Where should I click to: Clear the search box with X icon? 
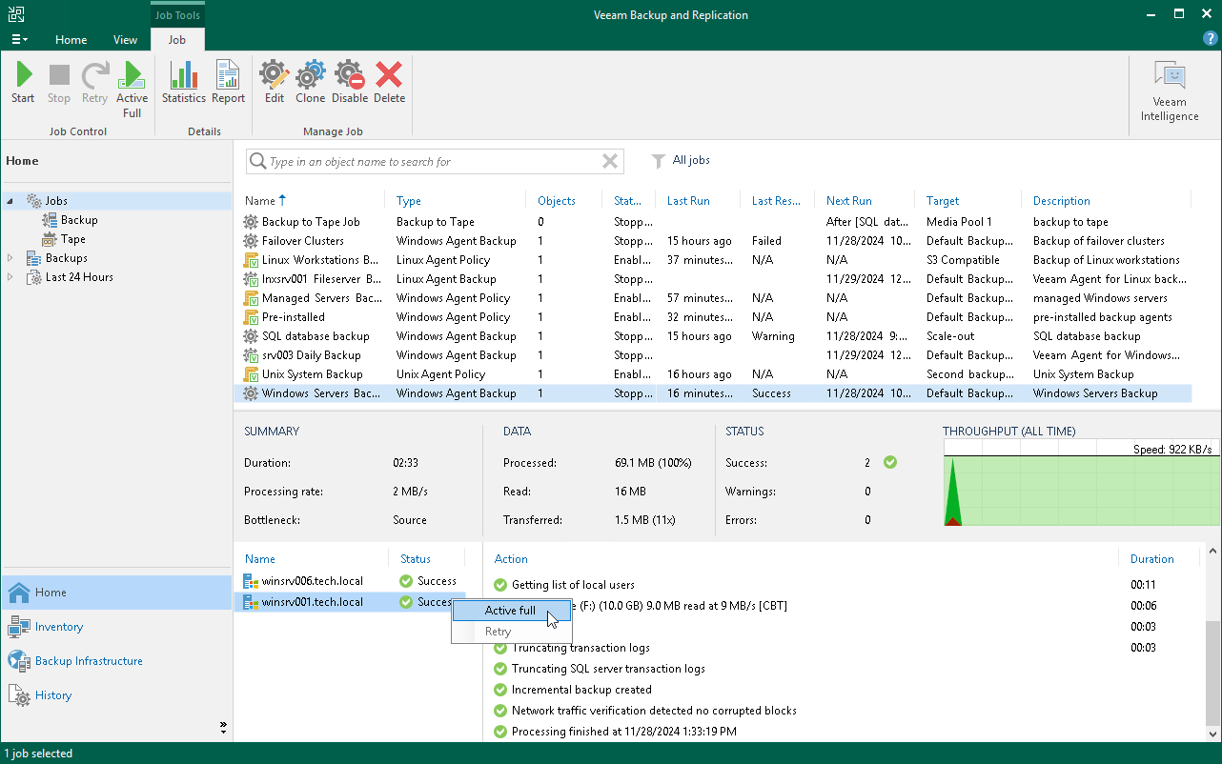click(x=610, y=162)
